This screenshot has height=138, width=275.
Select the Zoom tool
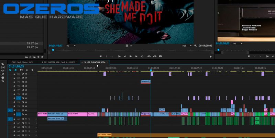click(3, 81)
